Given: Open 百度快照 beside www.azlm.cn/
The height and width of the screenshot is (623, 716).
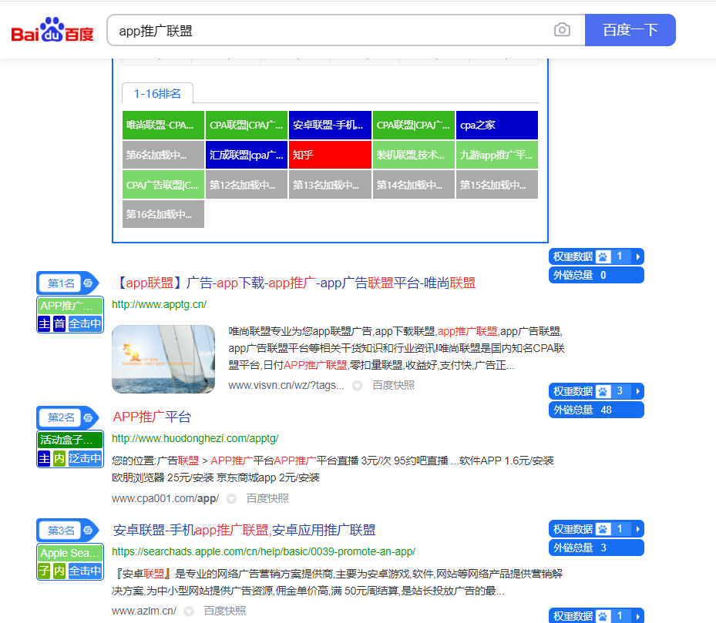Looking at the screenshot, I should tap(224, 611).
